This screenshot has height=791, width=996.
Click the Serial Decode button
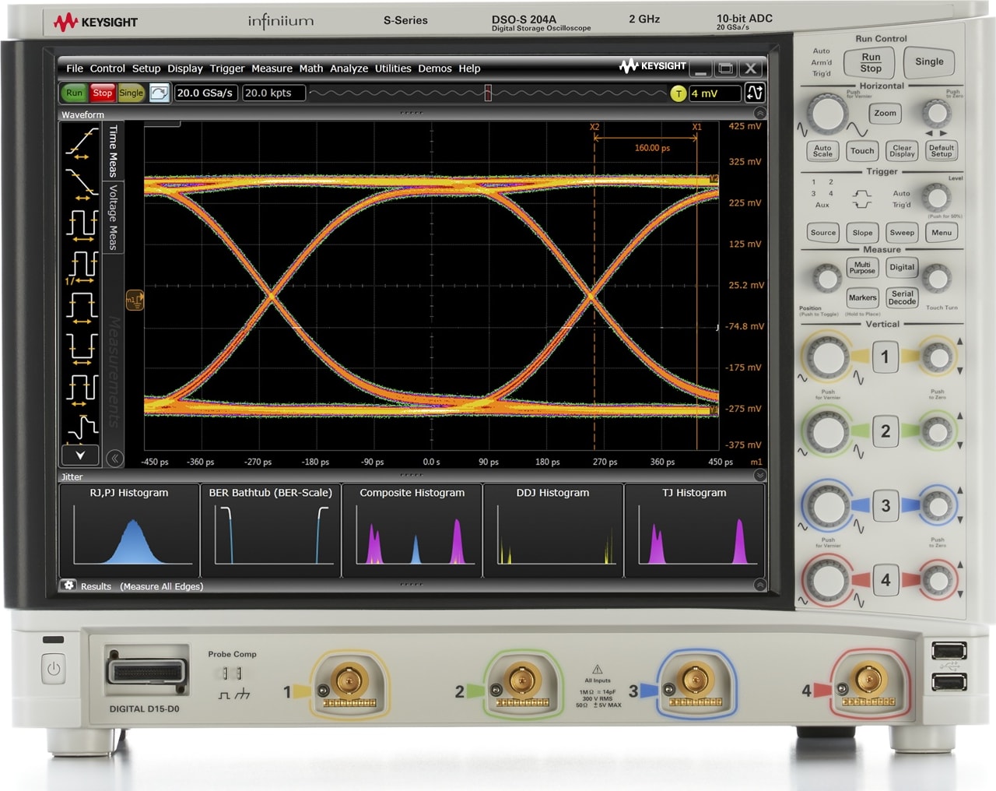pos(902,297)
